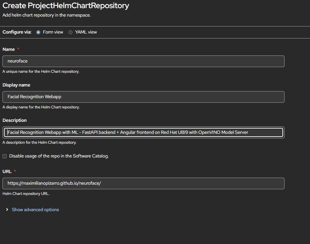Open advanced options via the blue link
Image resolution: width=310 pixels, height=244 pixels.
pyautogui.click(x=35, y=209)
